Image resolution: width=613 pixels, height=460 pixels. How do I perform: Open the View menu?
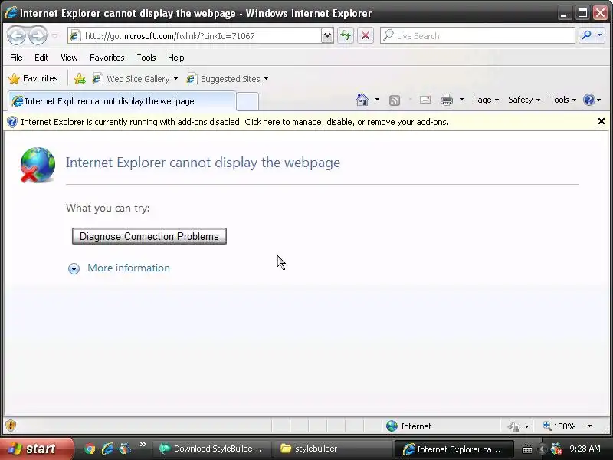click(69, 58)
